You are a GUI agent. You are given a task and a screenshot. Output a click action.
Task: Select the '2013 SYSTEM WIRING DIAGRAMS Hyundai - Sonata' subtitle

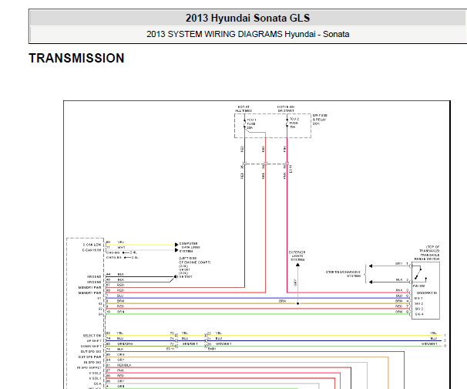point(247,34)
